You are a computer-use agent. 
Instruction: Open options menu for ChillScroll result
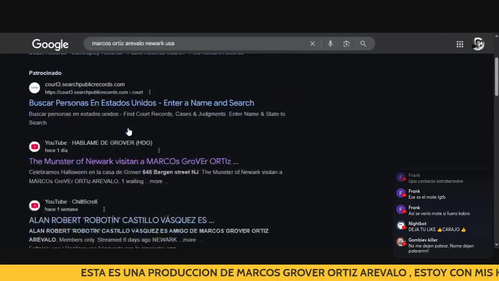click(x=104, y=209)
